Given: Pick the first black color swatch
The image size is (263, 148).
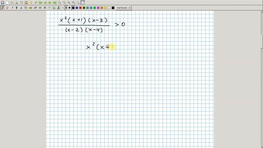Looking at the screenshot, I should click(x=73, y=8).
